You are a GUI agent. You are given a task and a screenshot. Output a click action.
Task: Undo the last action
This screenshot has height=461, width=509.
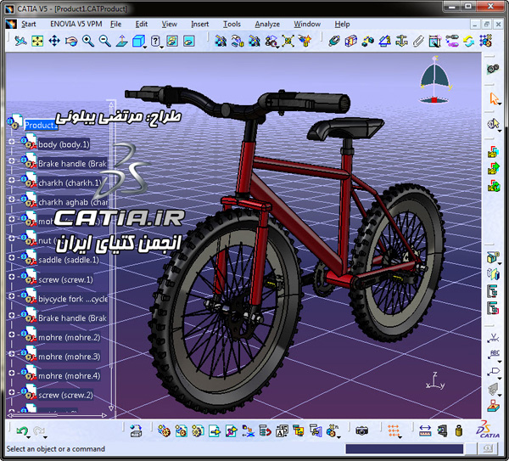pyautogui.click(x=22, y=431)
